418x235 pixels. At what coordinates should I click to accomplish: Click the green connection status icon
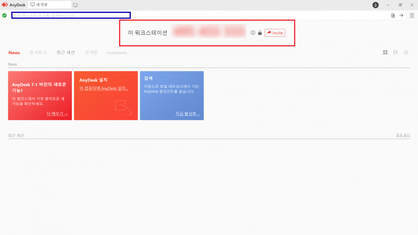pyautogui.click(x=4, y=15)
